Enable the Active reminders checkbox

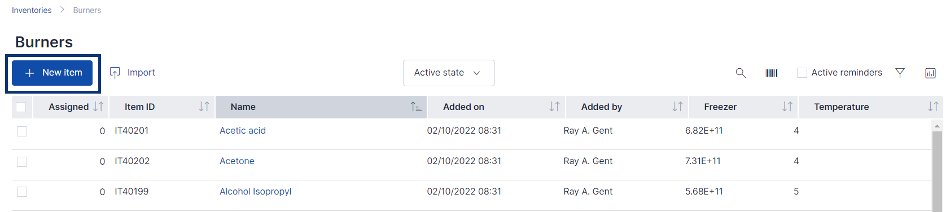[x=802, y=73]
